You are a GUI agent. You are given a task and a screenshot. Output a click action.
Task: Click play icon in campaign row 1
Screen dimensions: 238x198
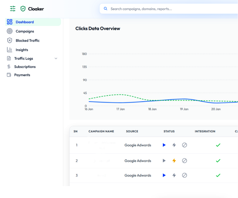(164, 145)
